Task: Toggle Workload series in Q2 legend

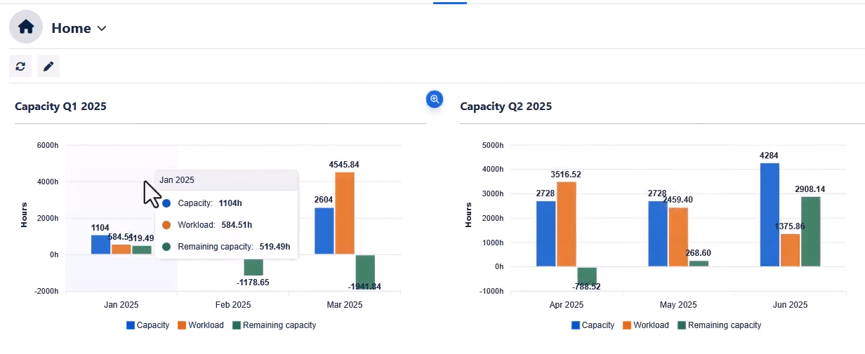Action: 646,325
